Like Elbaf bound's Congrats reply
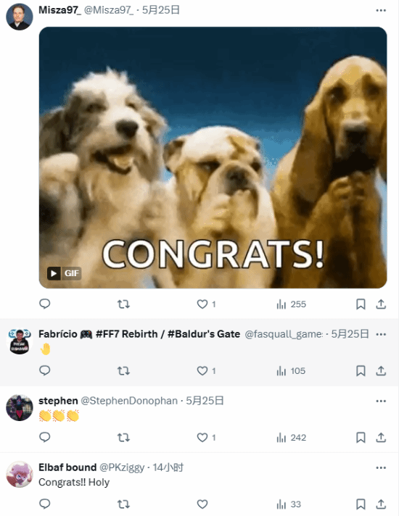The image size is (399, 516). pos(202,504)
